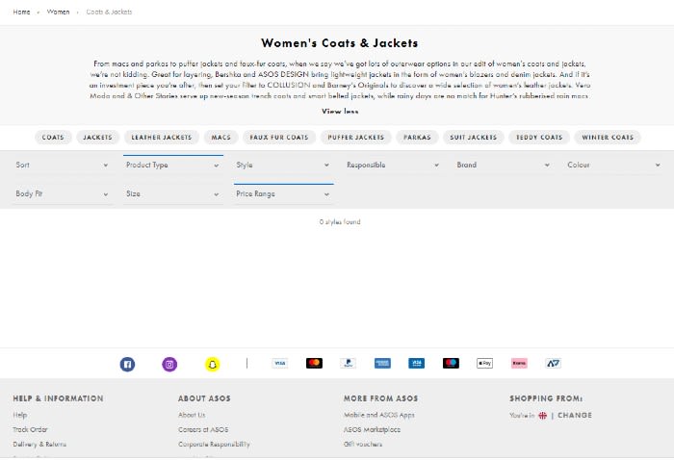Click the Women's Coats & Jackets heading
The width and height of the screenshot is (674, 460).
point(340,43)
